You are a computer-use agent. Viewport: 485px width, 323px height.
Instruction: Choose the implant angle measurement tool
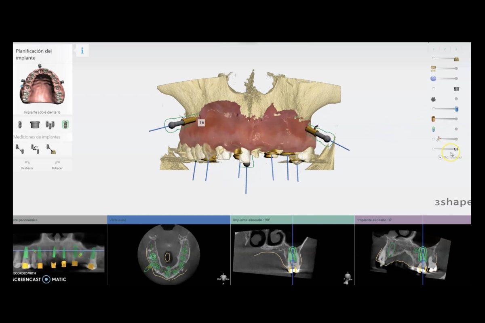point(35,149)
